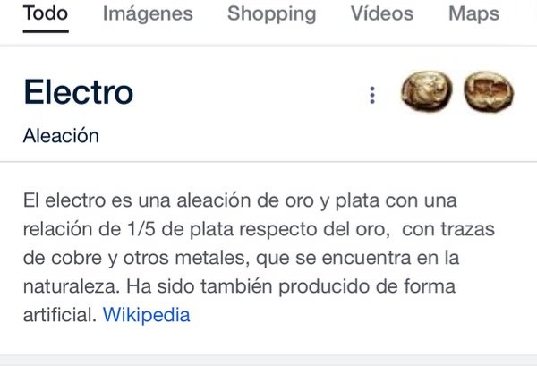Show image results via Imágenes
The width and height of the screenshot is (537, 366).
[148, 14]
